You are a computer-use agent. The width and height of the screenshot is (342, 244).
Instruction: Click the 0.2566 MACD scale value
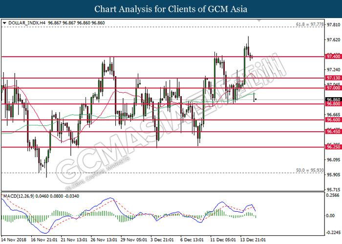[333, 195]
